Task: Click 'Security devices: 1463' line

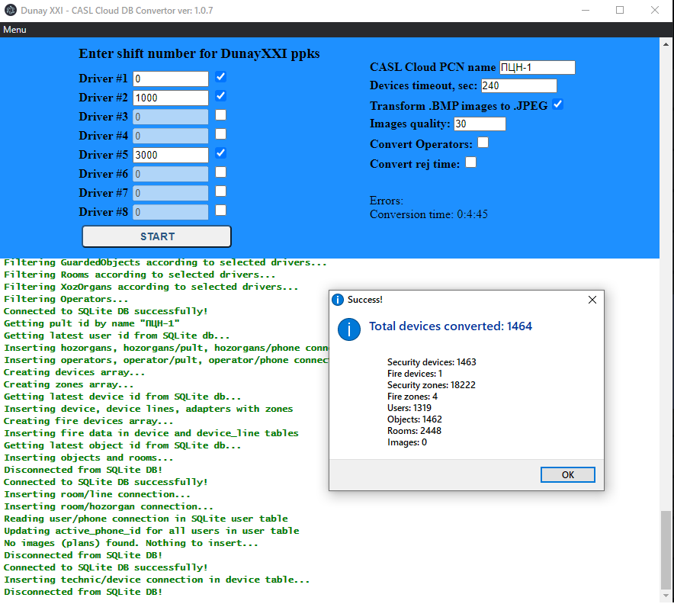Action: click(432, 362)
